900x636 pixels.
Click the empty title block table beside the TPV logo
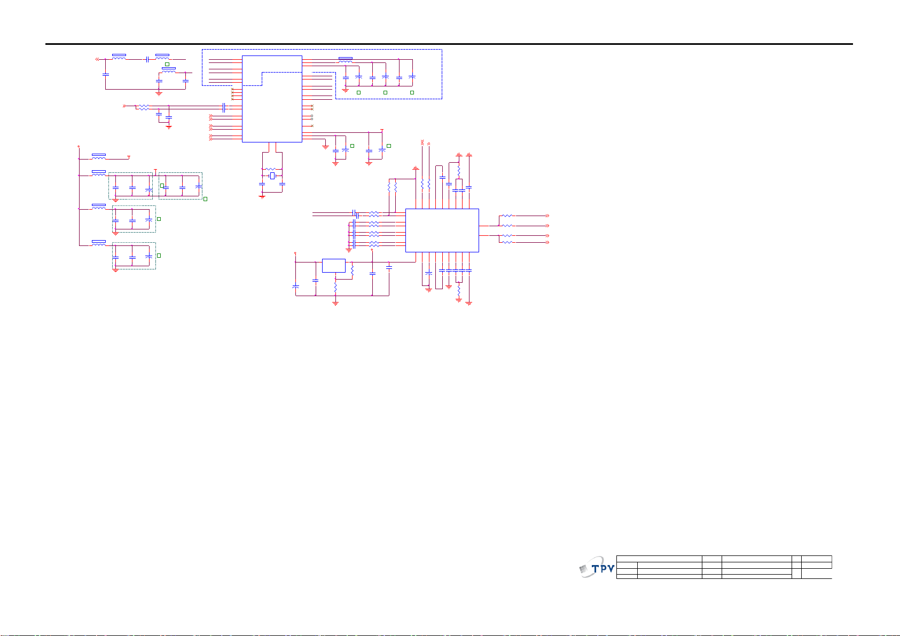pos(724,567)
